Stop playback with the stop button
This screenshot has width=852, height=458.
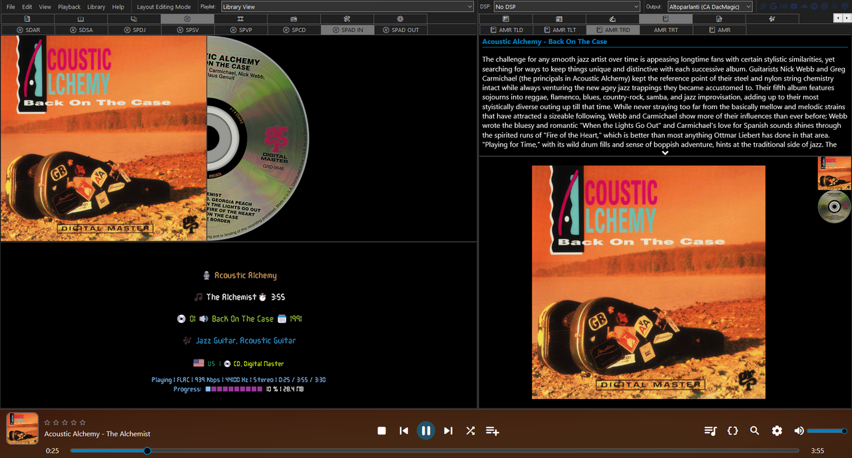381,431
